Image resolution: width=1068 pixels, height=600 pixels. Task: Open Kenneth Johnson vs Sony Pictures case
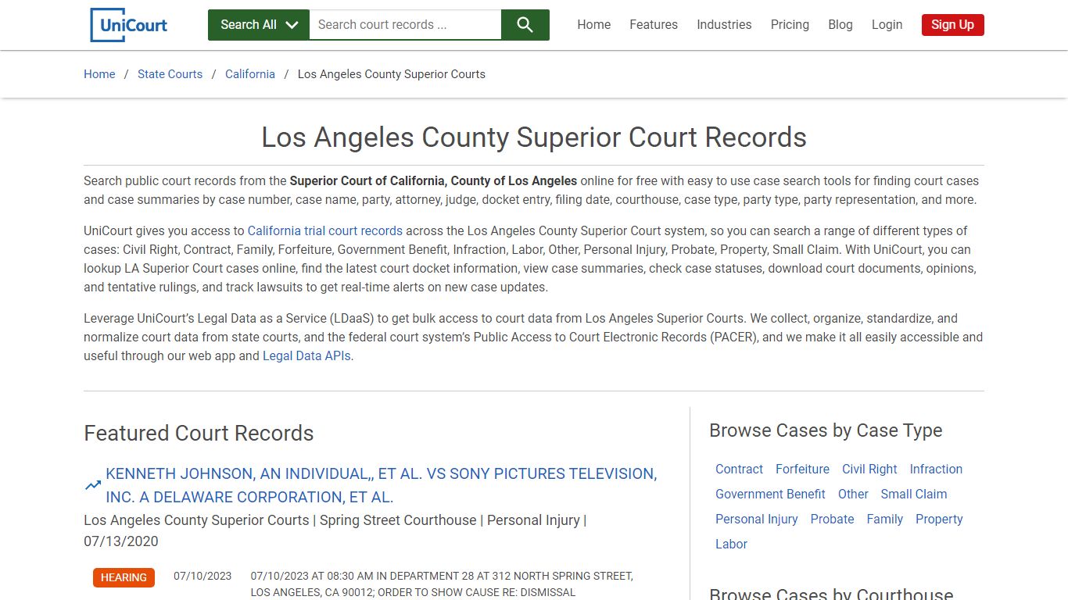(381, 485)
